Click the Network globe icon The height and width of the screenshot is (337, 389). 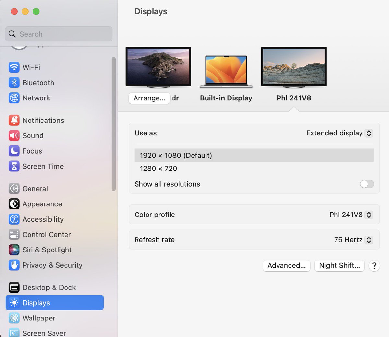(x=14, y=98)
